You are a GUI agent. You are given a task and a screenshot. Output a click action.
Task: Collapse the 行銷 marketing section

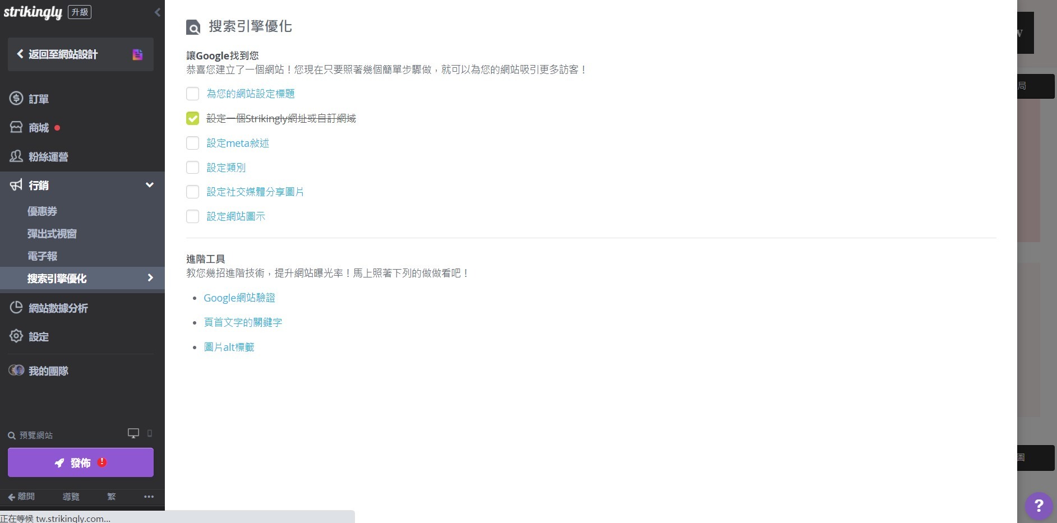(150, 184)
